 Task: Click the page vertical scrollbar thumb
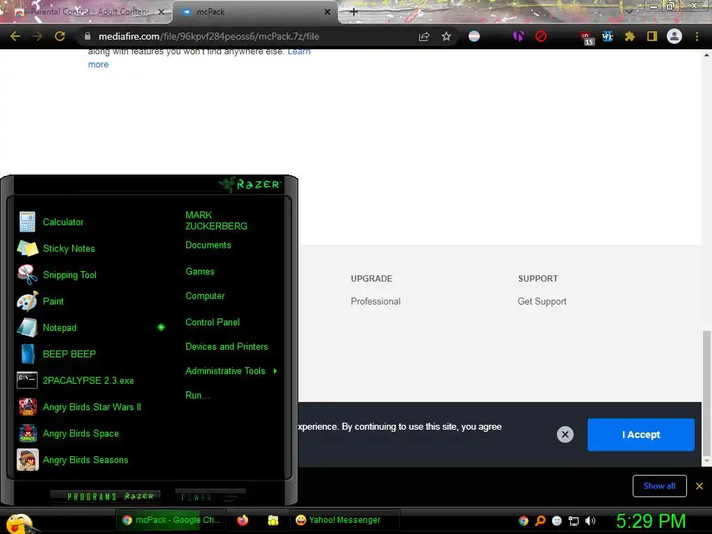[706, 393]
